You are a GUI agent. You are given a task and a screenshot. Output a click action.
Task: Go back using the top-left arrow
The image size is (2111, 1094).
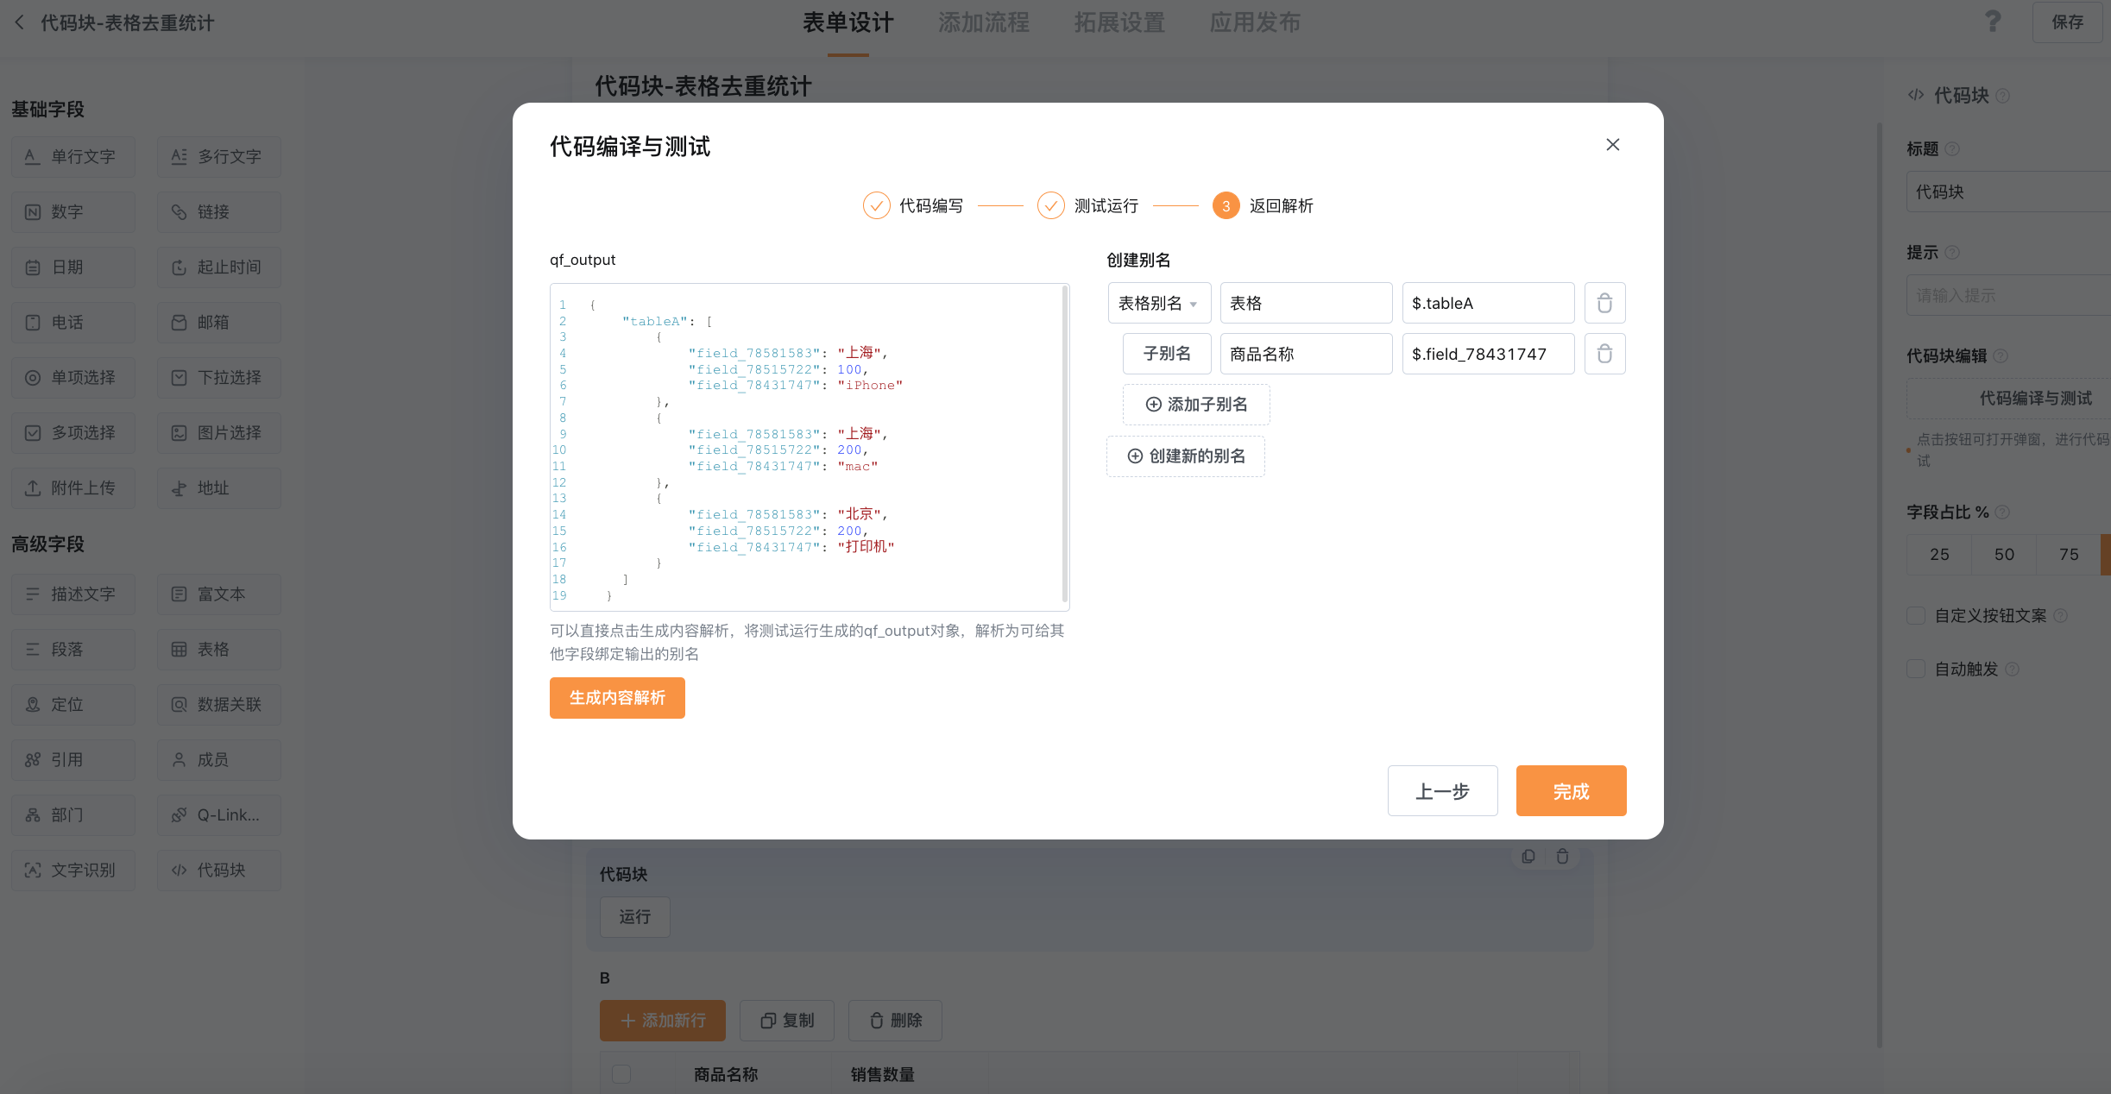pos(20,22)
